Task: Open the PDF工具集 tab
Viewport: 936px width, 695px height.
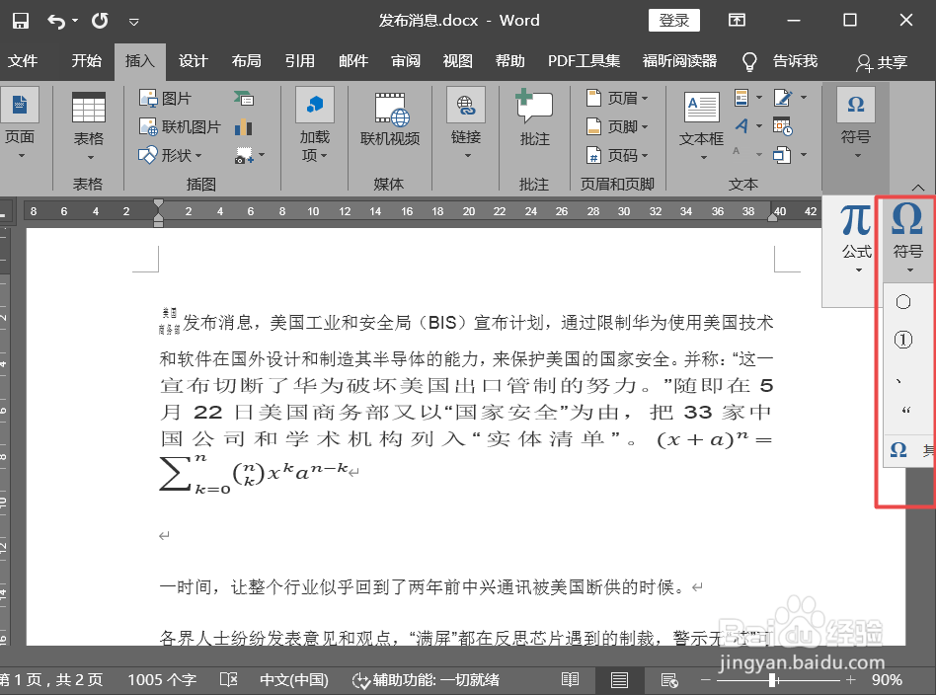Action: pyautogui.click(x=584, y=61)
